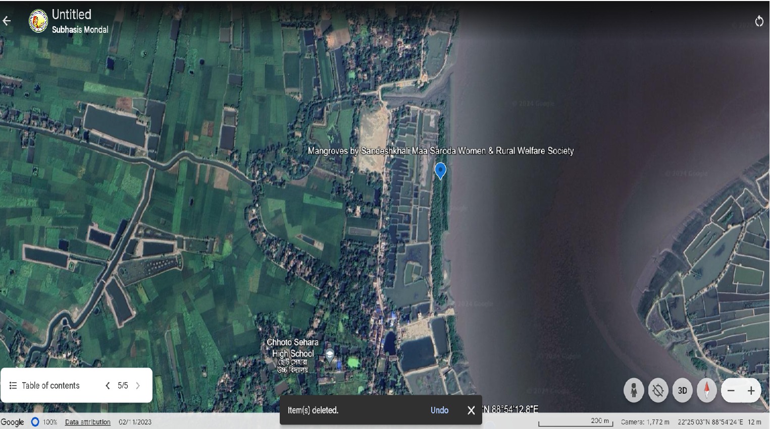The image size is (770, 429).
Task: Click the next slide right chevron
Action: 138,386
